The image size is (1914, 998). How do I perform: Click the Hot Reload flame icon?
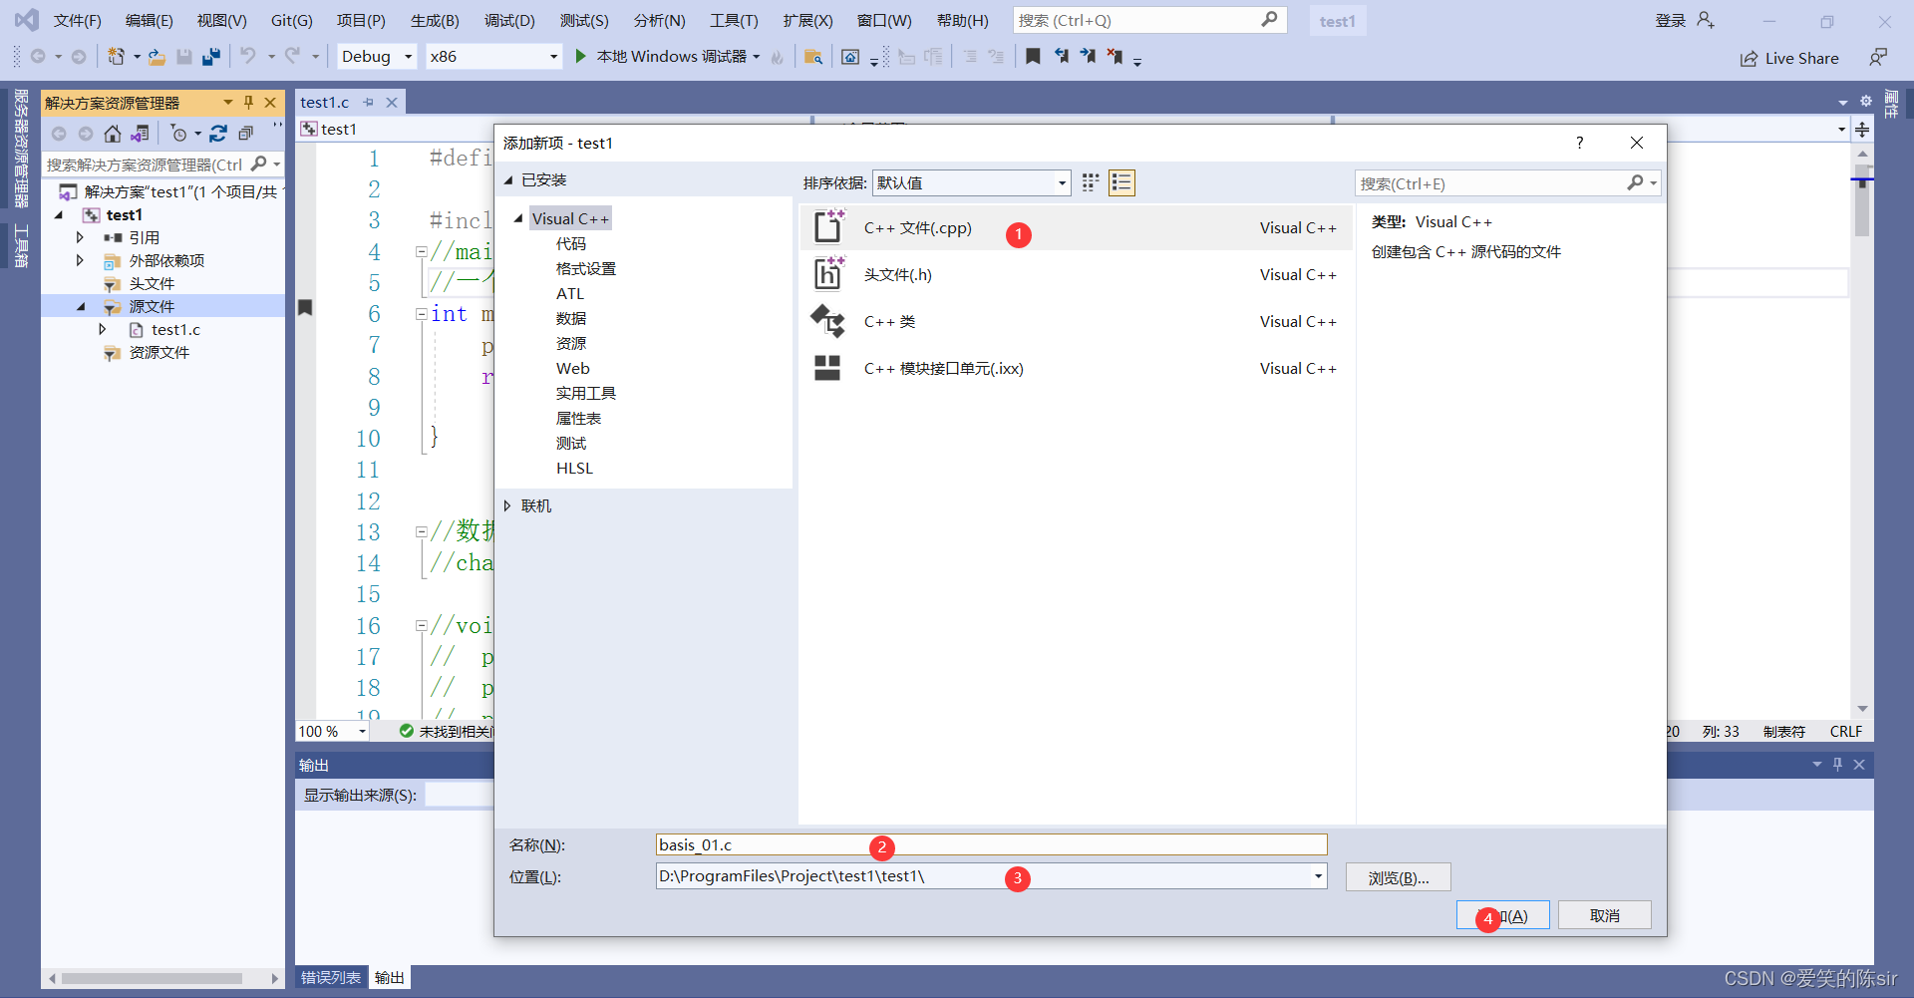point(777,57)
